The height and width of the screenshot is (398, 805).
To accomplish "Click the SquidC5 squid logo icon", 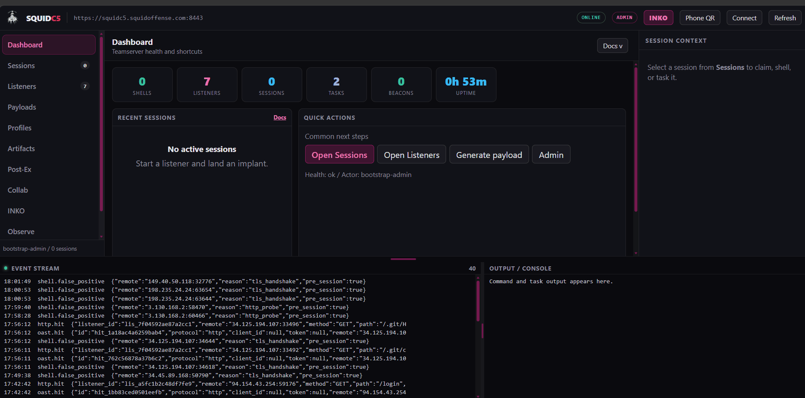I will pos(13,18).
